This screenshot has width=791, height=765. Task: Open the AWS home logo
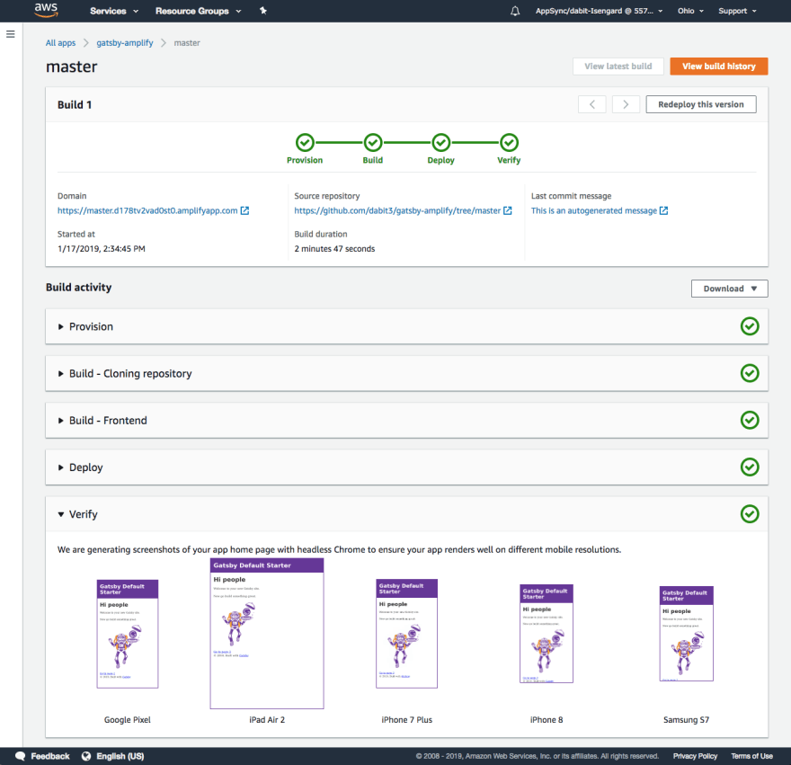click(x=46, y=10)
